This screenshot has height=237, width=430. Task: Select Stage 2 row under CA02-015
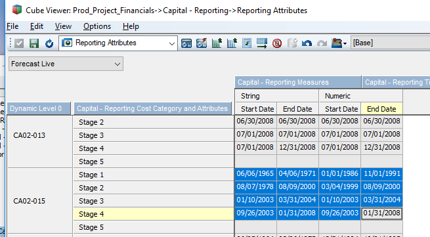pyautogui.click(x=154, y=188)
